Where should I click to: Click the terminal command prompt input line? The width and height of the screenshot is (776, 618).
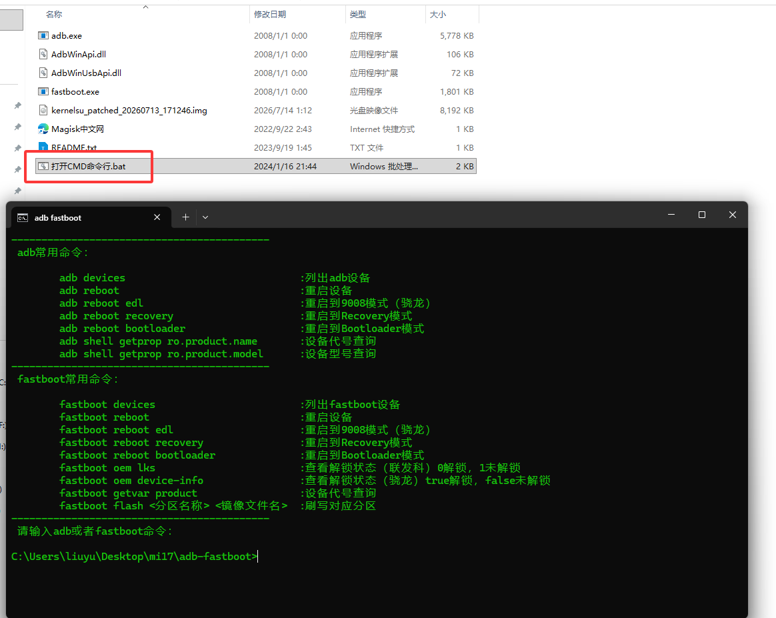point(135,557)
